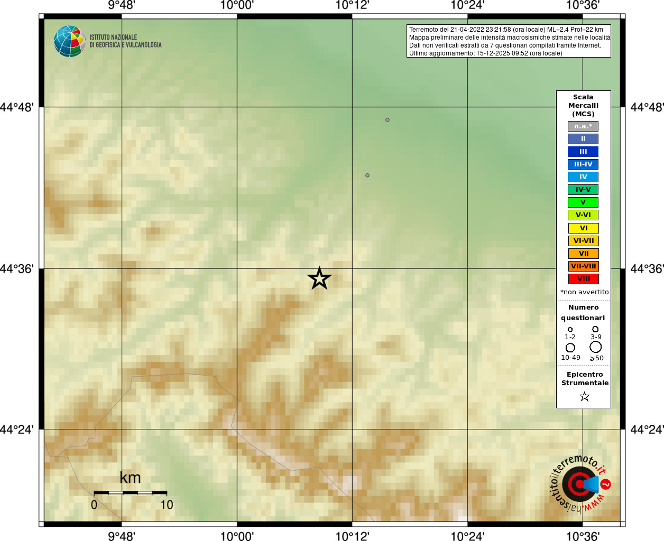Click the 1-2 questionnaires circle symbol
The image size is (664, 541).
[x=570, y=330]
